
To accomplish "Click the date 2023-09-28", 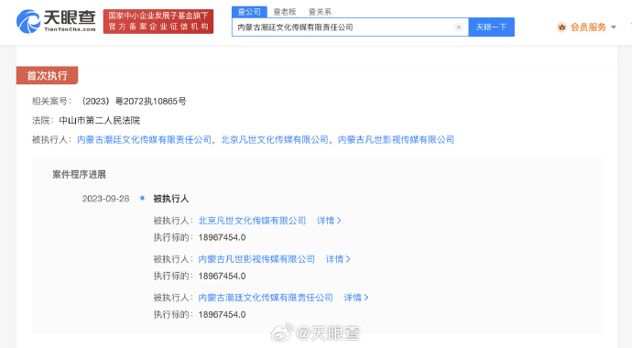I will [105, 199].
